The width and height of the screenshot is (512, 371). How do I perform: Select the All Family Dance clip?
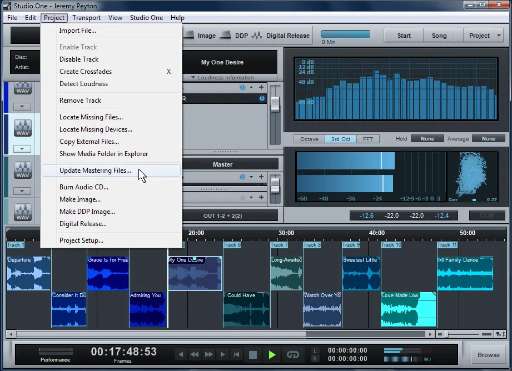[465, 273]
